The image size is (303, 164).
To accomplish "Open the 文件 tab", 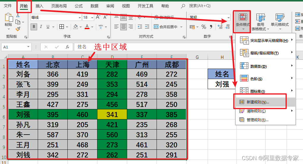I will tap(8, 6).
